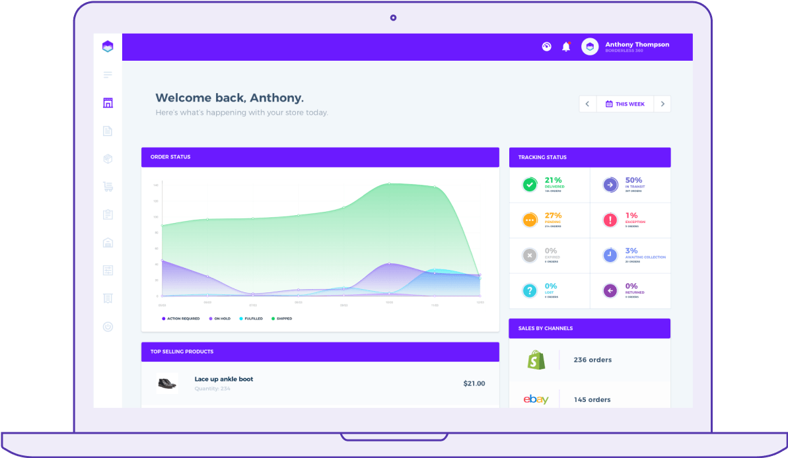Image resolution: width=788 pixels, height=458 pixels.
Task: Click the Clipboard icon in the sidebar
Action: [x=108, y=214]
